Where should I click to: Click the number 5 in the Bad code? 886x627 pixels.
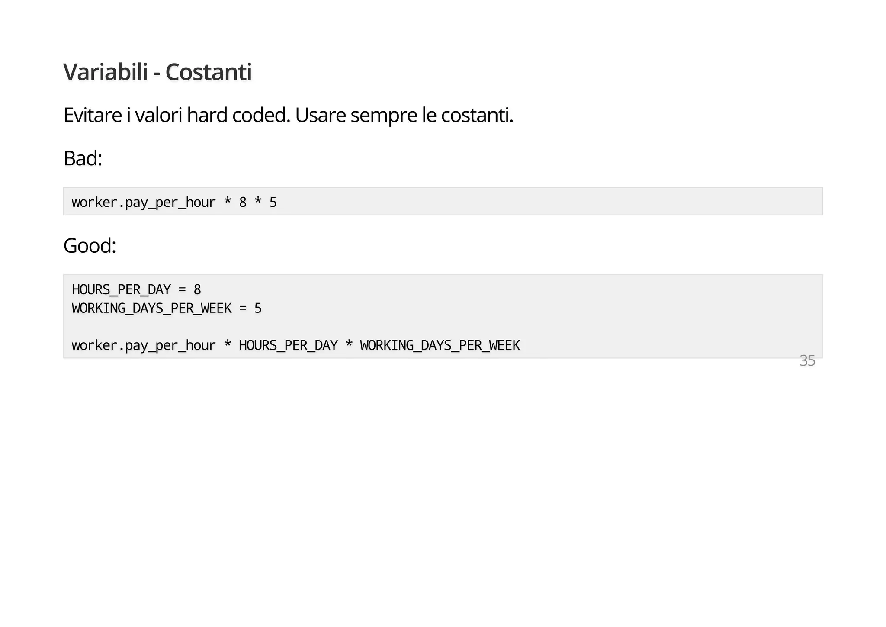point(273,203)
